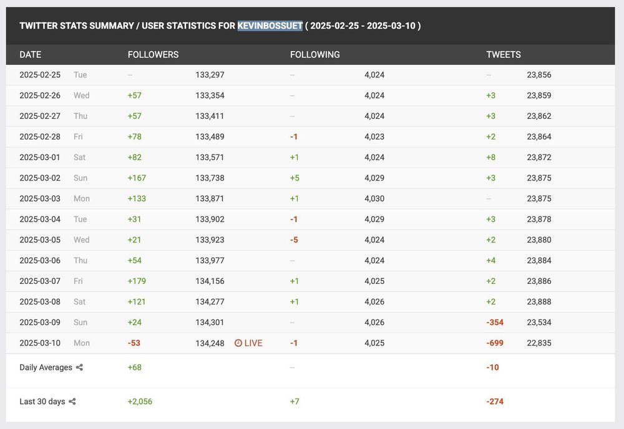The image size is (624, 429).
Task: Click tweet count 23,862
Action: coord(539,116)
